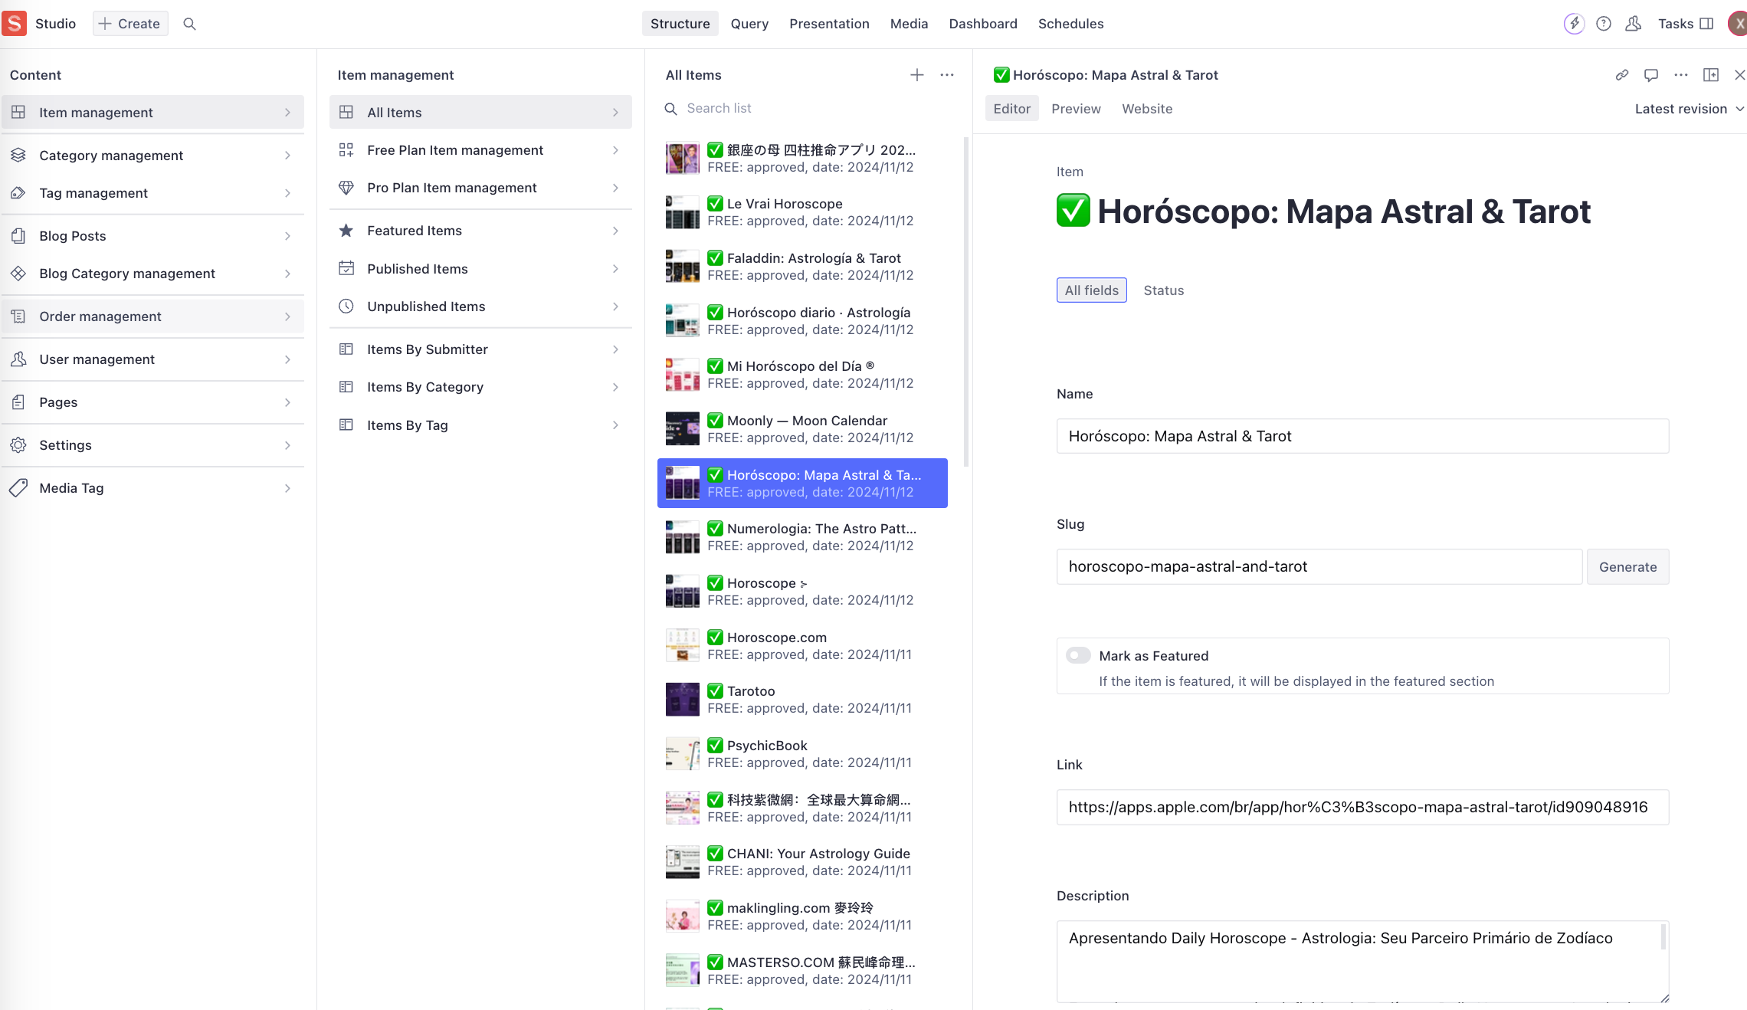The height and width of the screenshot is (1010, 1747).
Task: Click the Search list input field
Action: point(805,108)
